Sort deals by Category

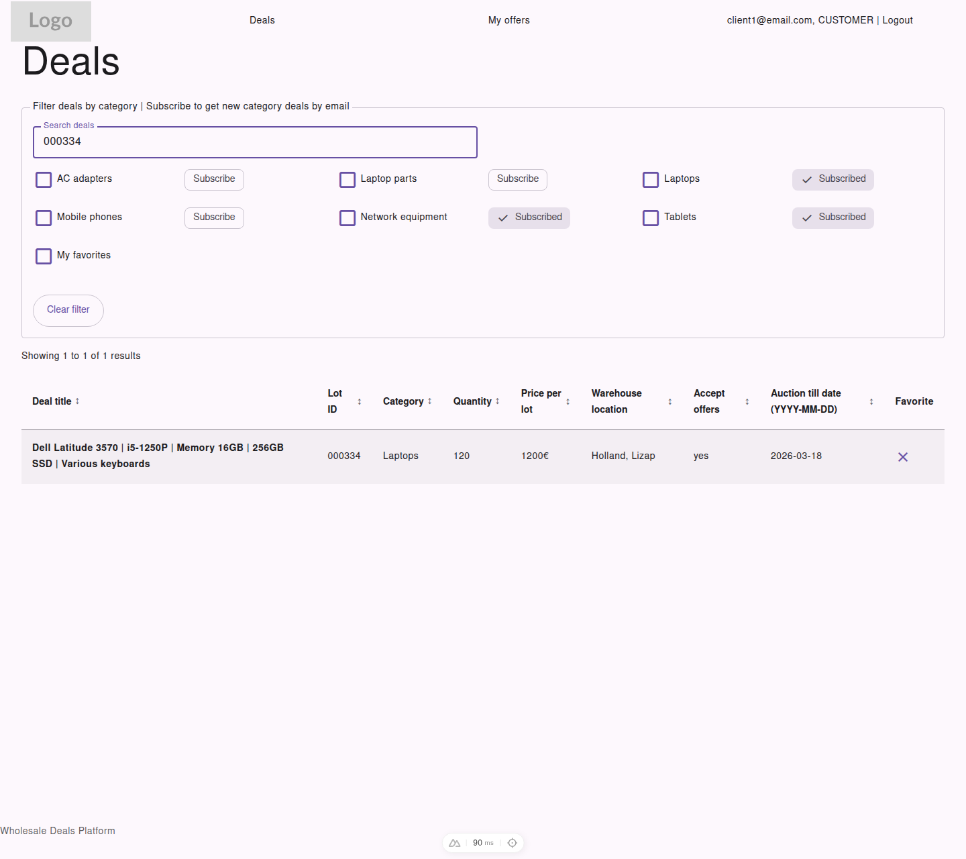[429, 401]
